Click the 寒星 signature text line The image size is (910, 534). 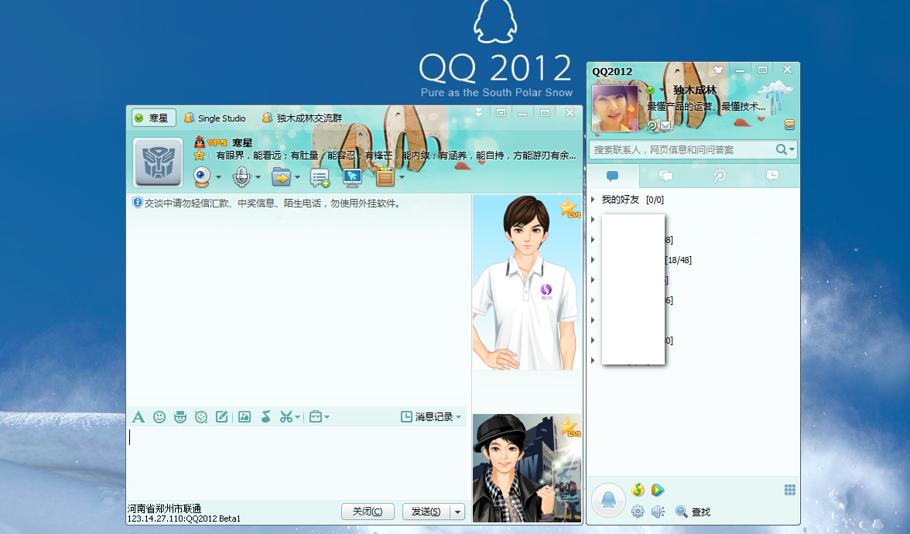pyautogui.click(x=396, y=156)
